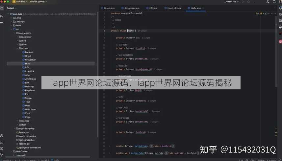Open the Git tool window icon
282x161 pixels.
[x=2, y=155]
